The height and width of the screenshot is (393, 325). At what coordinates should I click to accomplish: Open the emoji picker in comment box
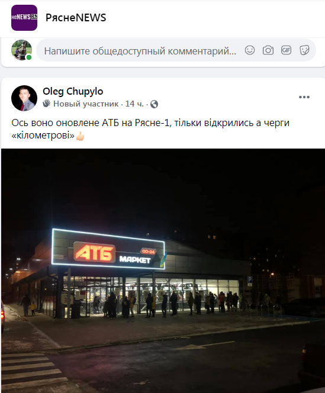click(x=250, y=50)
